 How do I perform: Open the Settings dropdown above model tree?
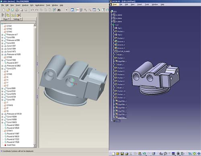[17, 19]
